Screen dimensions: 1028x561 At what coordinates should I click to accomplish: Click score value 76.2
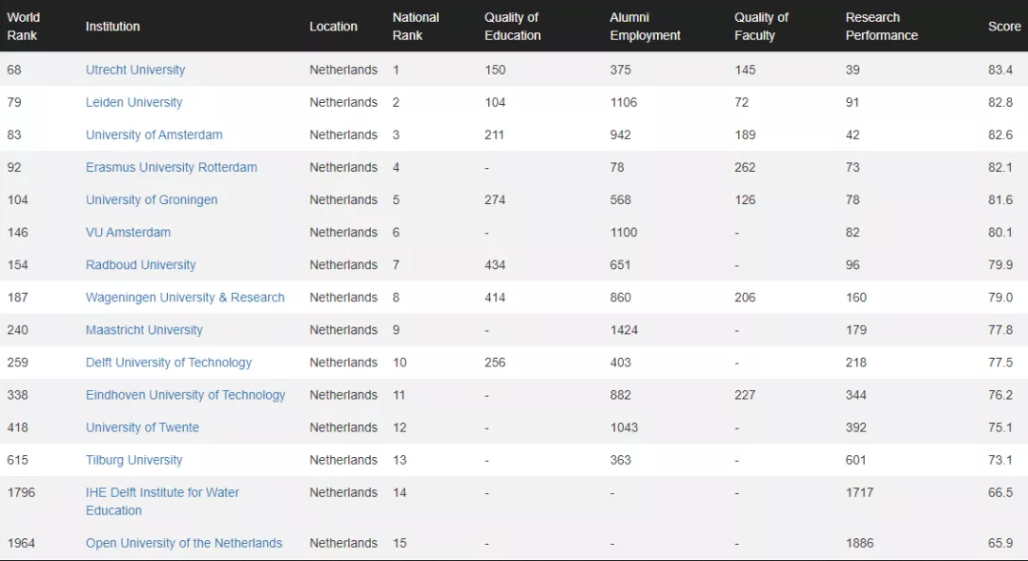(1000, 395)
